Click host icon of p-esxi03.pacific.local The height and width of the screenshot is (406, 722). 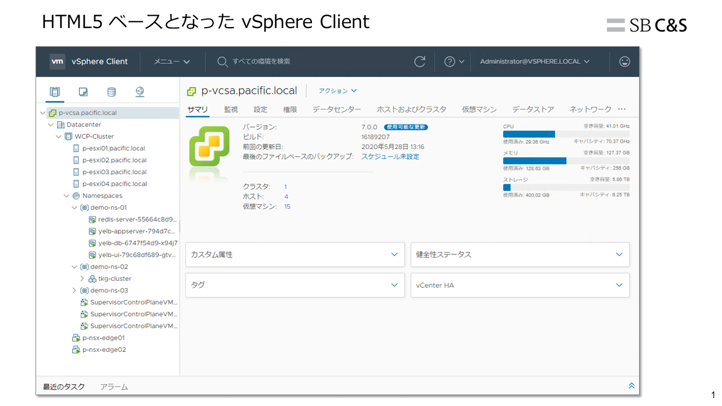click(76, 172)
